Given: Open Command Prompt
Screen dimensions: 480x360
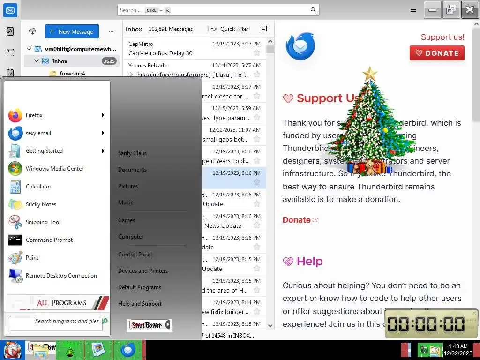Looking at the screenshot, I should point(57,240).
